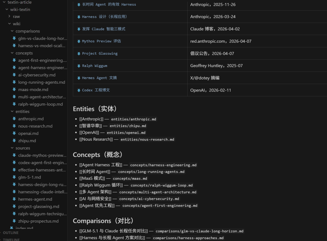Select nous-research.md file
The height and width of the screenshot is (241, 327).
coord(35,126)
